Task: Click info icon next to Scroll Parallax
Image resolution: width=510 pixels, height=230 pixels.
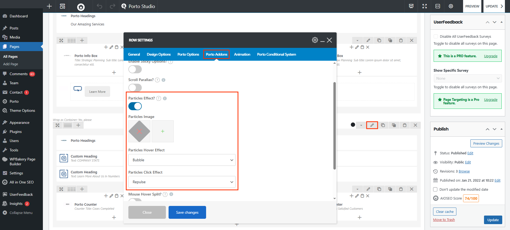Action: coord(163,80)
